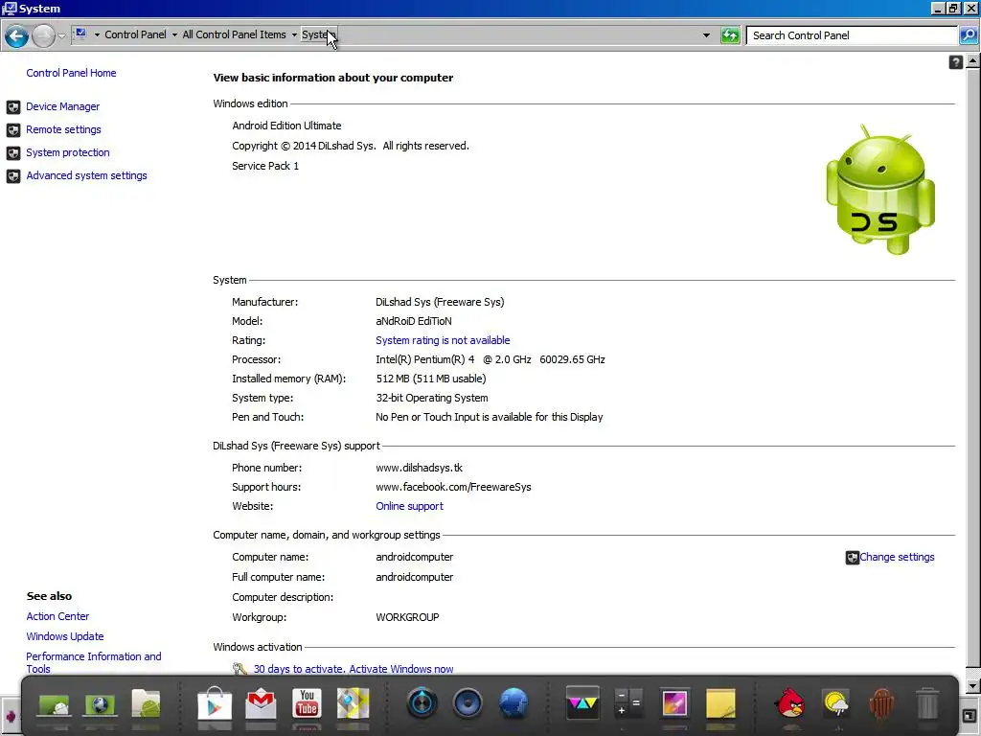Click the shield icon beside Remote settings
981x736 pixels.
[13, 130]
